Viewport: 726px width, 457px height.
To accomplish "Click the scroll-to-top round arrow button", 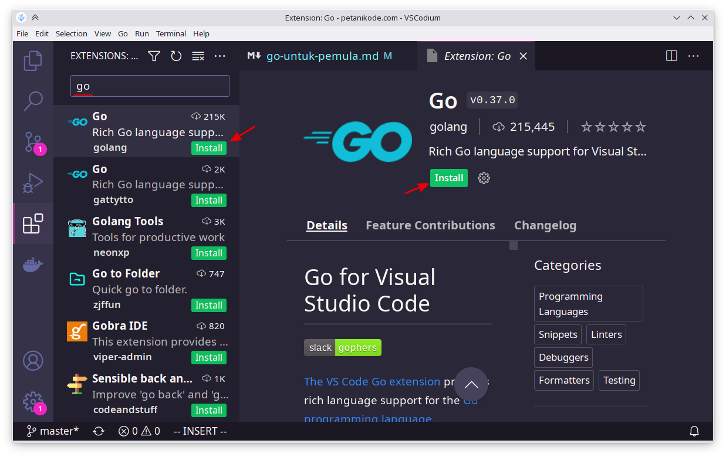I will pos(471,385).
